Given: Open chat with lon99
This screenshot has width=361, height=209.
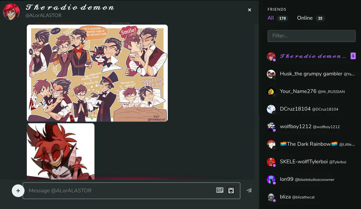Looking at the screenshot, I should [x=311, y=179].
